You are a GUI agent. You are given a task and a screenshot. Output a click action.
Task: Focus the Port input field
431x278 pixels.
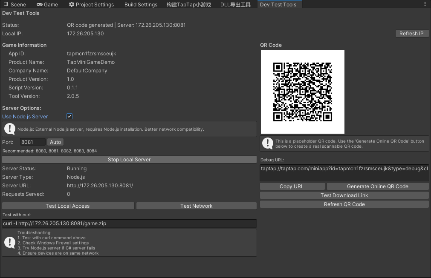[32, 142]
